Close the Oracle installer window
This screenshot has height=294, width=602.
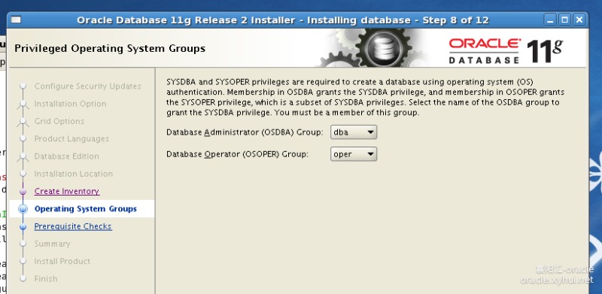(x=579, y=20)
